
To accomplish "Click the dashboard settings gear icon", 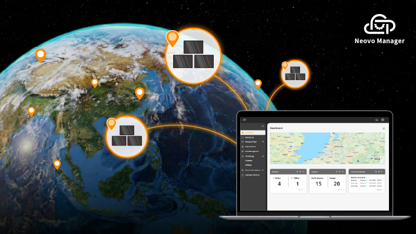I will point(384,128).
